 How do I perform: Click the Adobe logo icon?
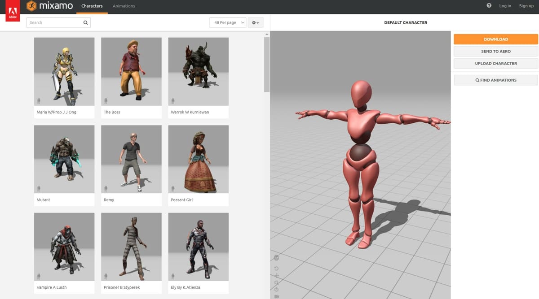click(x=12, y=11)
